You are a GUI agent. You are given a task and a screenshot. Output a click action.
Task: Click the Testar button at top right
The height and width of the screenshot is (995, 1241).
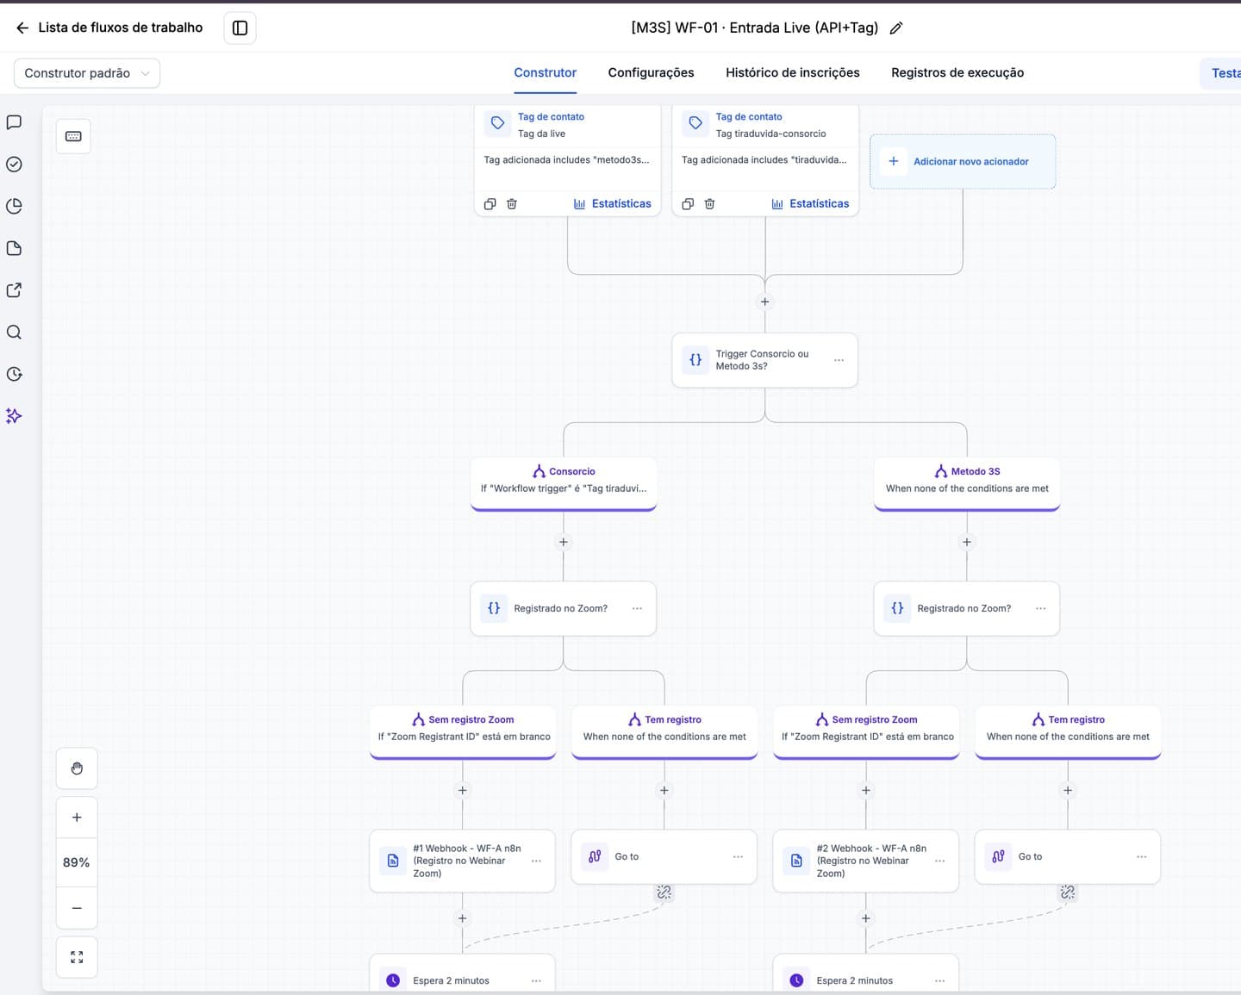click(x=1222, y=73)
